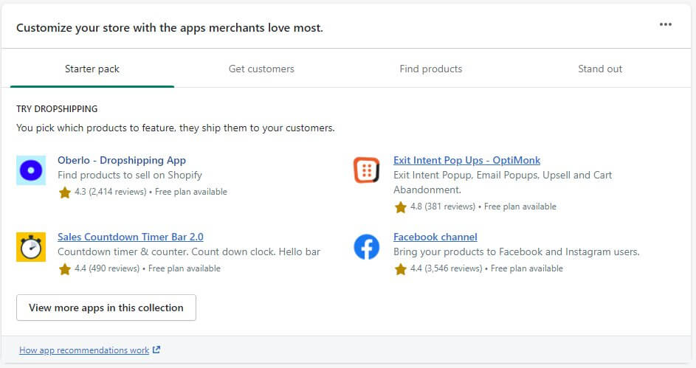Click the Facebook channel logo icon
Screen dimensions: 696x368
(x=367, y=247)
